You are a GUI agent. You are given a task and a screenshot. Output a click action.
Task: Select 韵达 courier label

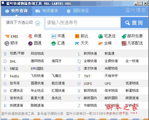coord(84,36)
